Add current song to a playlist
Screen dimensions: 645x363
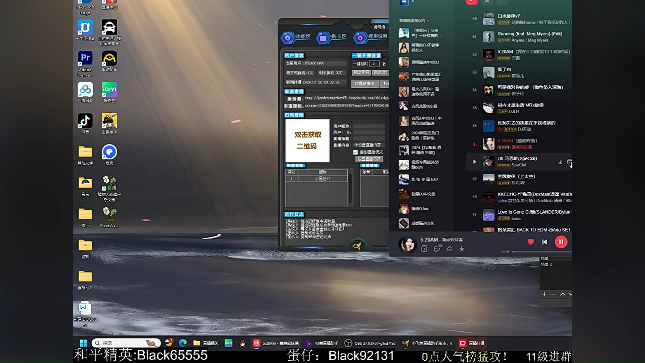click(424, 249)
